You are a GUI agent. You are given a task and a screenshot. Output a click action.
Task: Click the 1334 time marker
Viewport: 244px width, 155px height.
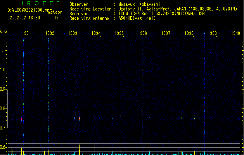[96, 33]
